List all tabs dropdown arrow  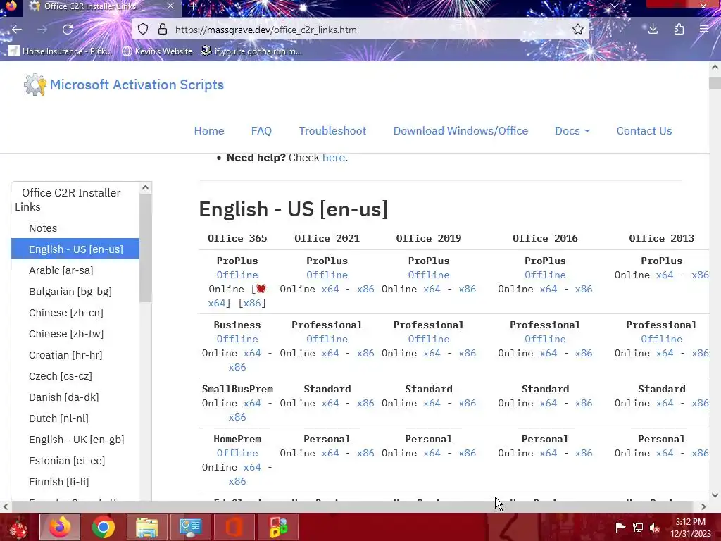[x=614, y=6]
